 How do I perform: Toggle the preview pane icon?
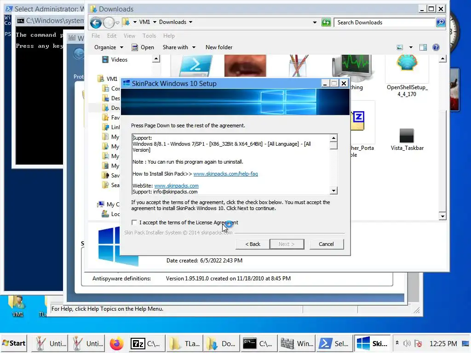pyautogui.click(x=423, y=47)
